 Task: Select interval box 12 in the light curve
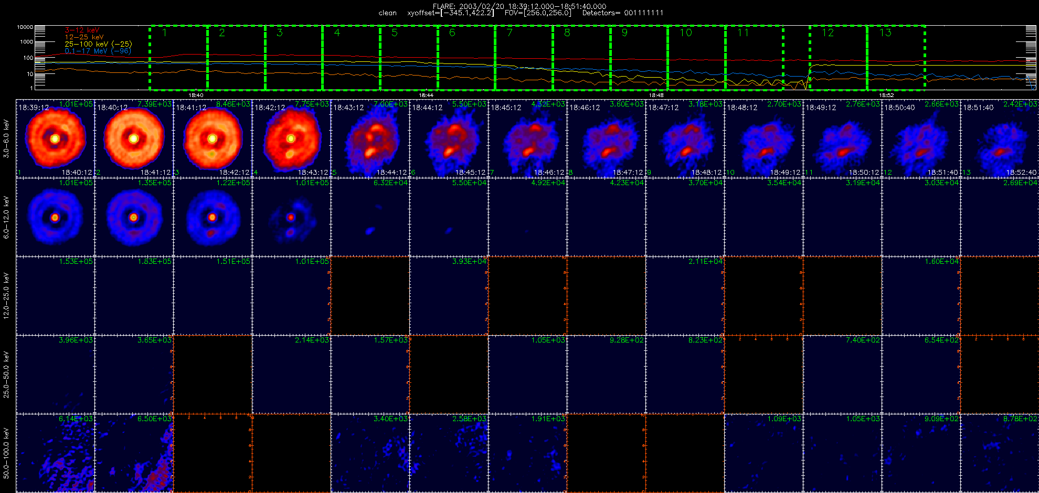coord(839,58)
